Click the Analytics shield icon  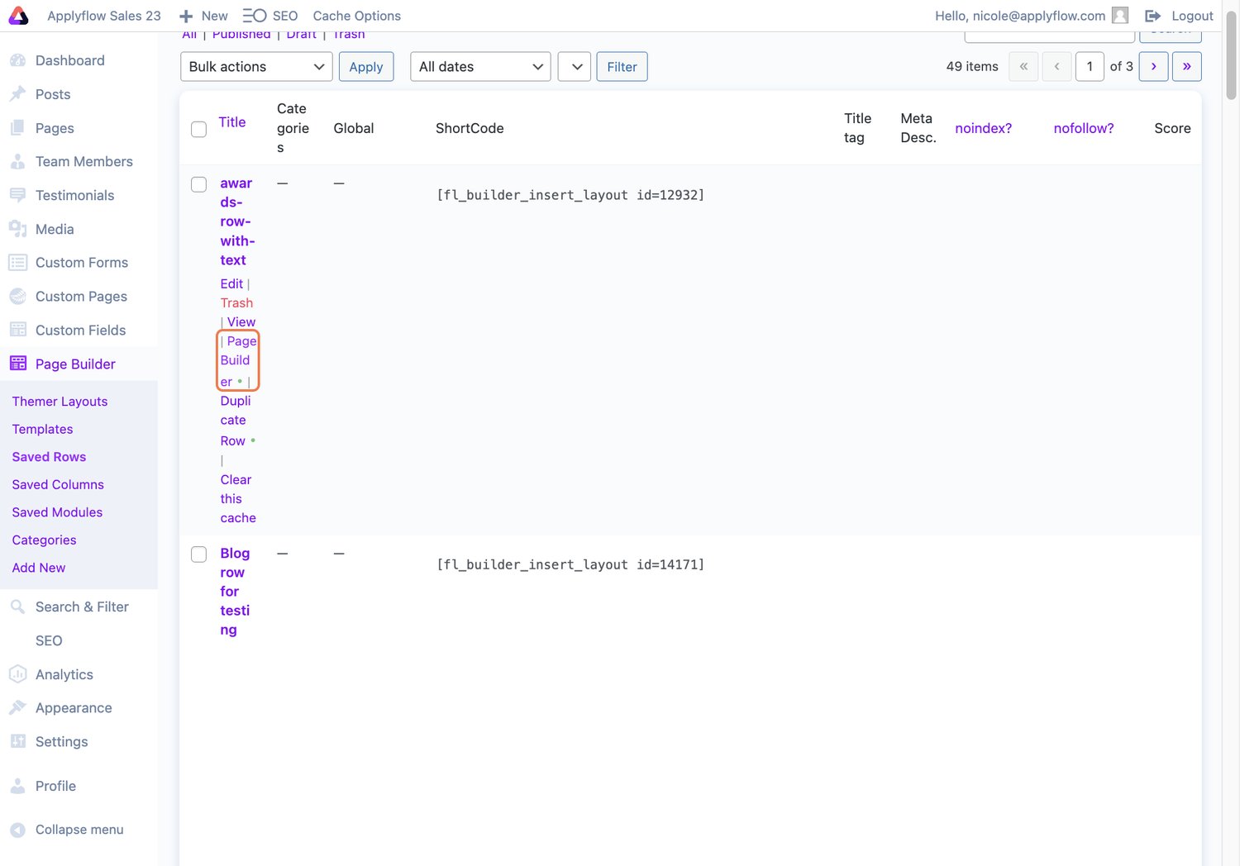17,674
